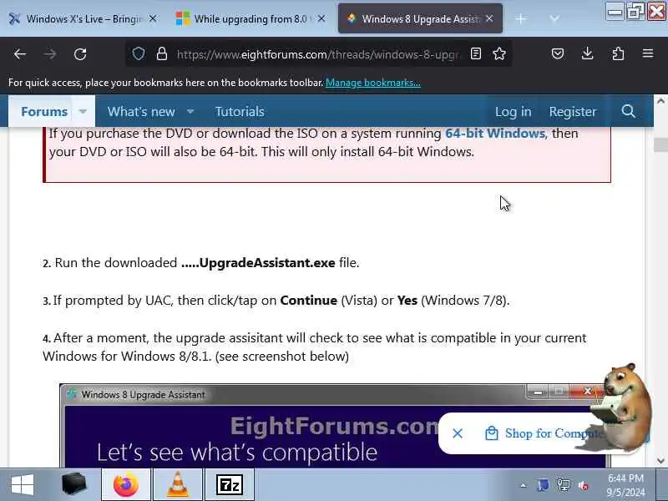Click the network tray icon
Image resolution: width=668 pixels, height=501 pixels.
(563, 485)
